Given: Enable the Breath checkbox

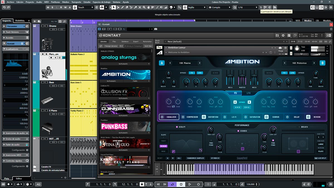Looking at the screenshot, I should pyautogui.click(x=299, y=127).
